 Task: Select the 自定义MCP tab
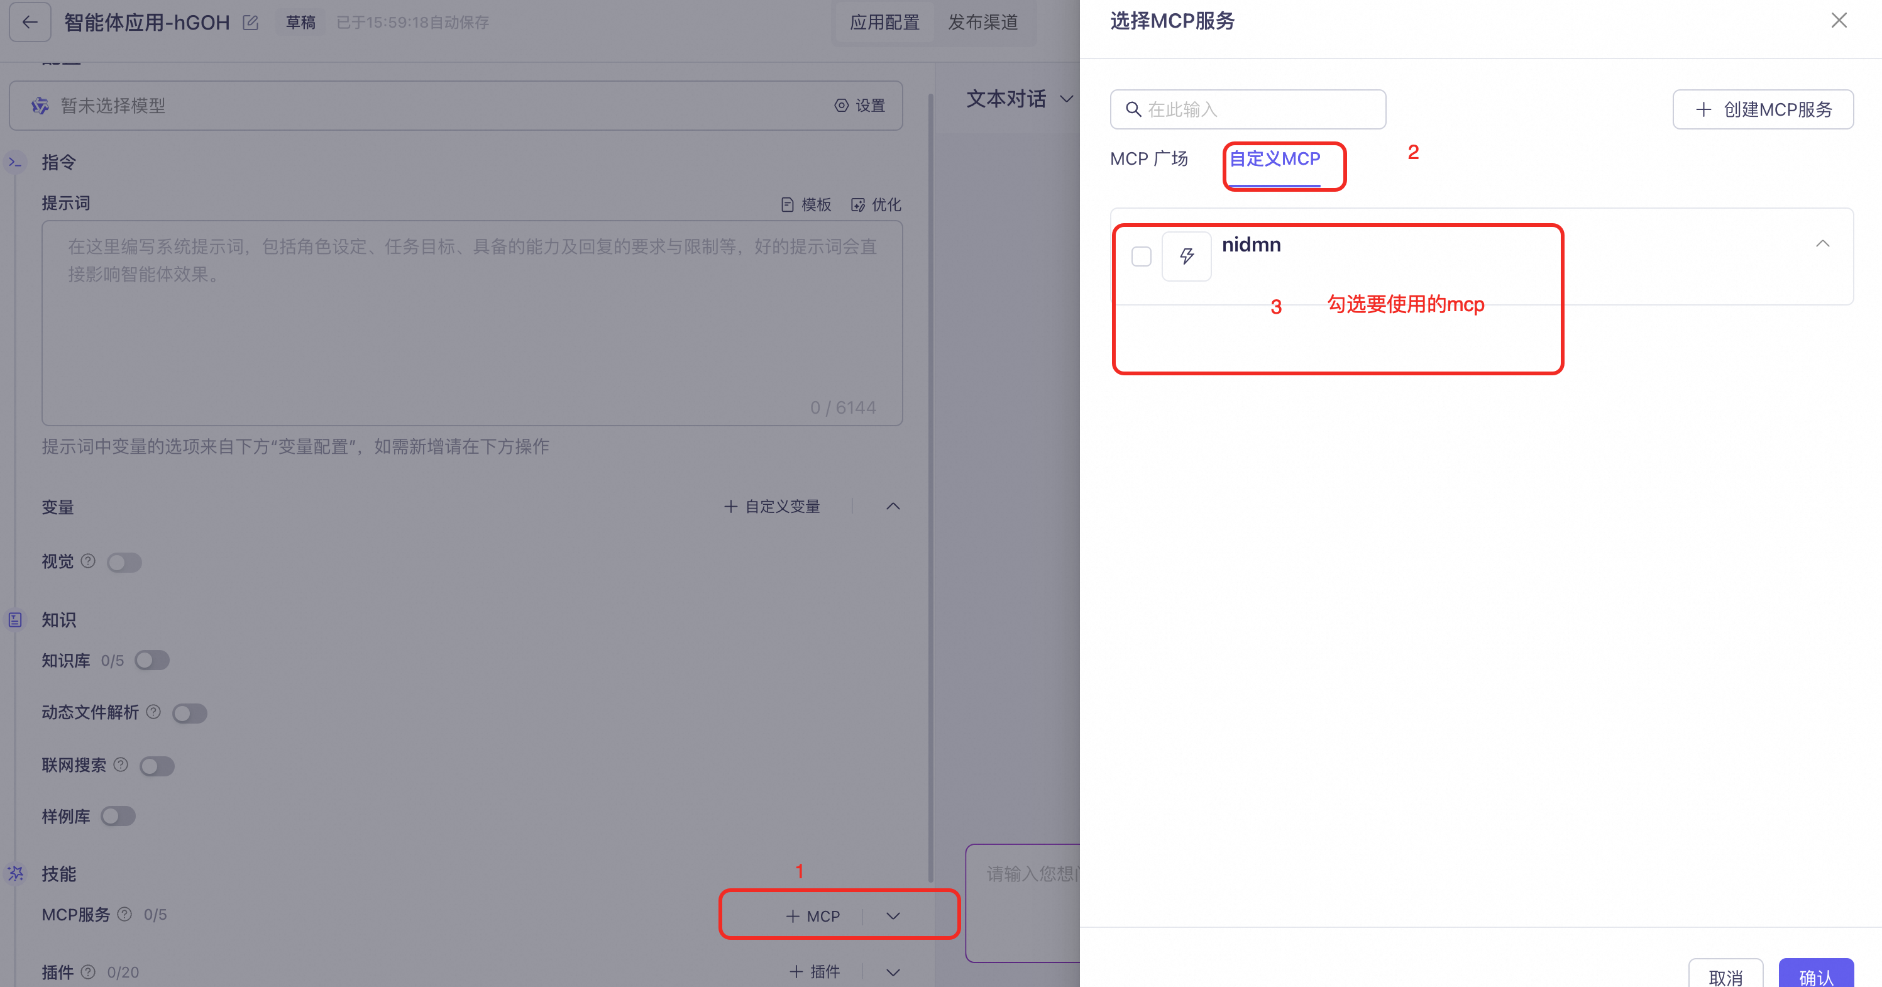click(1275, 158)
